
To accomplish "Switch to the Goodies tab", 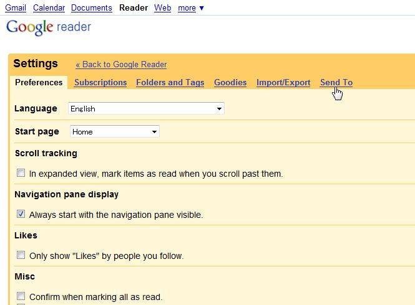I will tap(230, 82).
